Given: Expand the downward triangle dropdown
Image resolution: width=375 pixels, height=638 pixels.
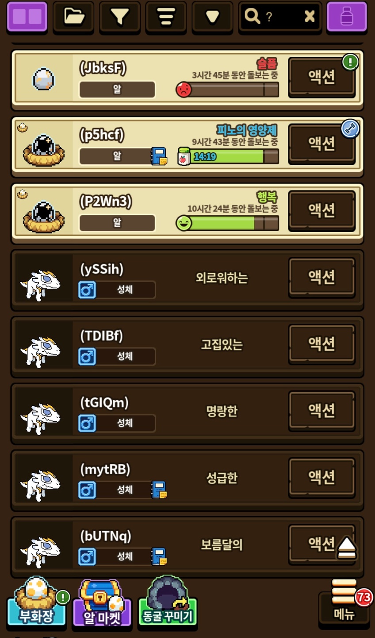Looking at the screenshot, I should pyautogui.click(x=212, y=17).
